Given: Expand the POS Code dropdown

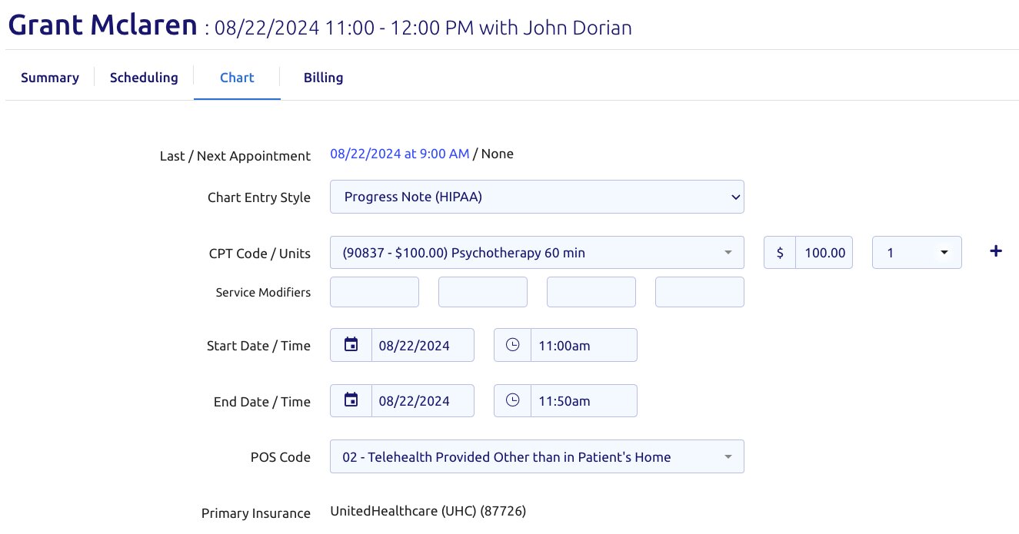Looking at the screenshot, I should coord(537,456).
